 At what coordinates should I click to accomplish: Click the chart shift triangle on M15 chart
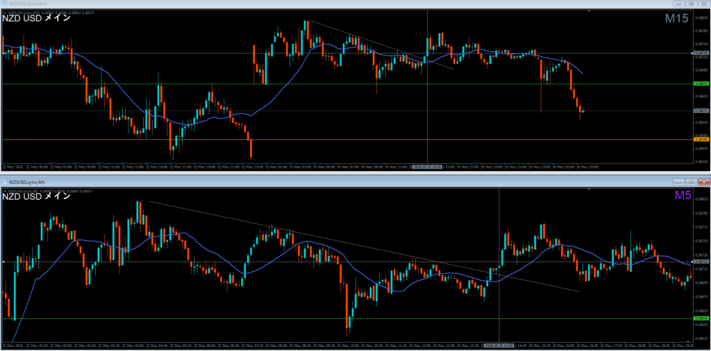[589, 11]
